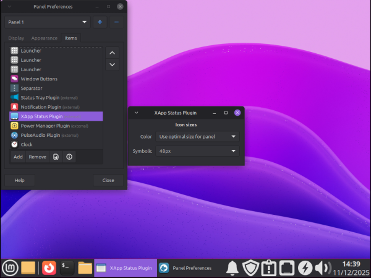Close the XApp Status Plugin window
The height and width of the screenshot is (278, 371).
[237, 113]
